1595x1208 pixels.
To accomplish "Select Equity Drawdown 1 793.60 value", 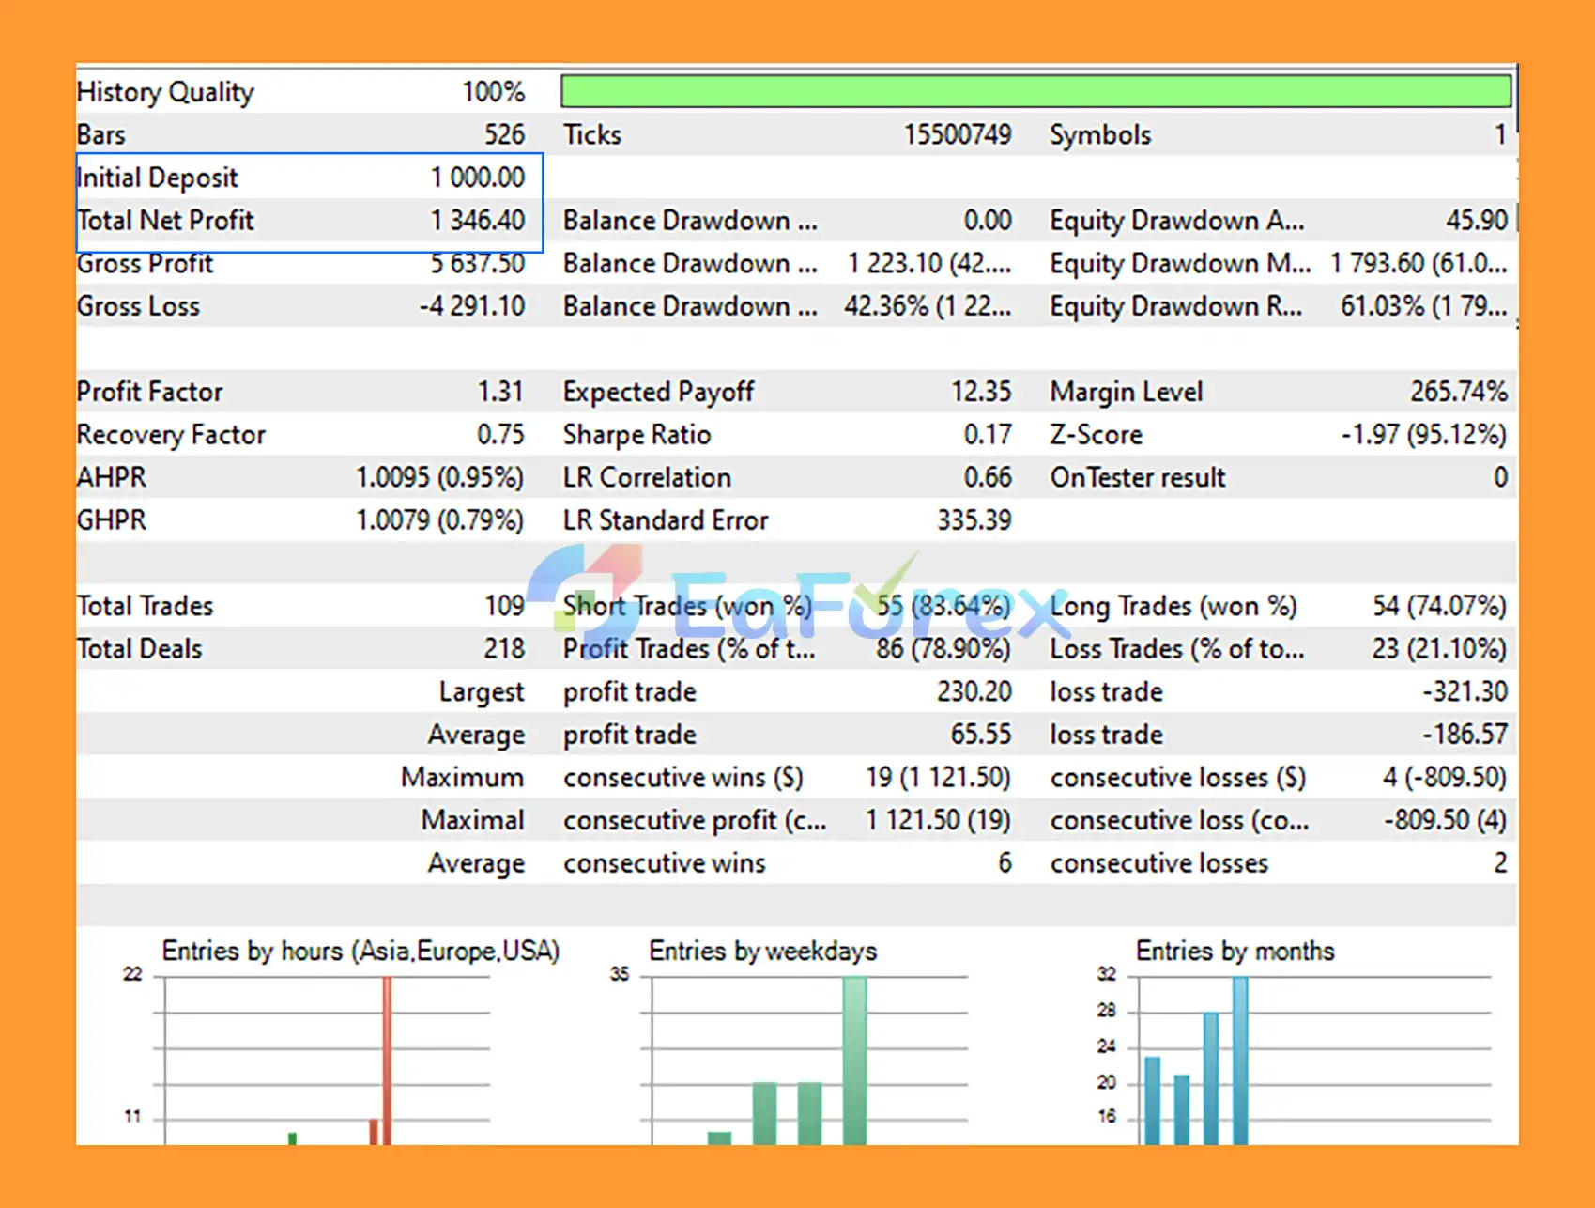I will [1419, 263].
